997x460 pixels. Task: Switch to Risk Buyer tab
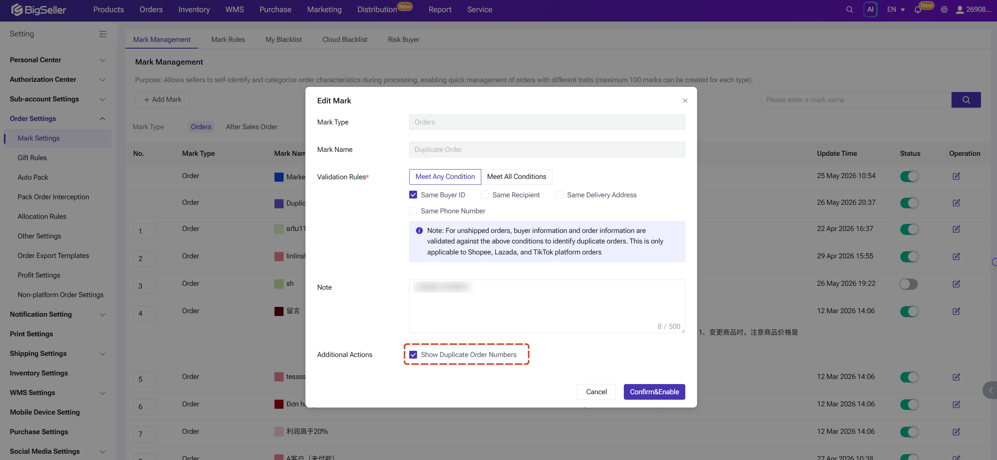coord(403,40)
